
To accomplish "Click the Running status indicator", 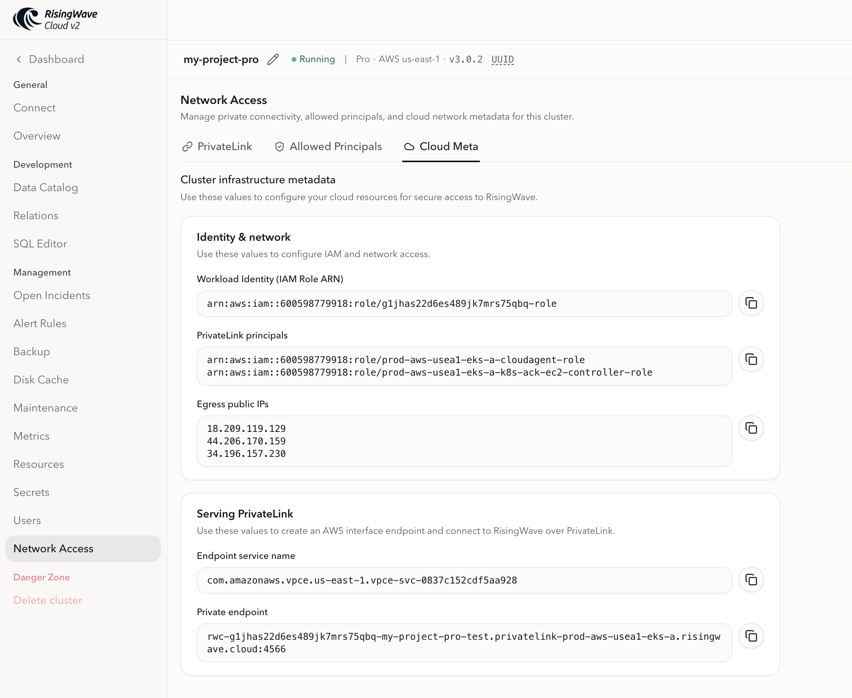I will 313,59.
